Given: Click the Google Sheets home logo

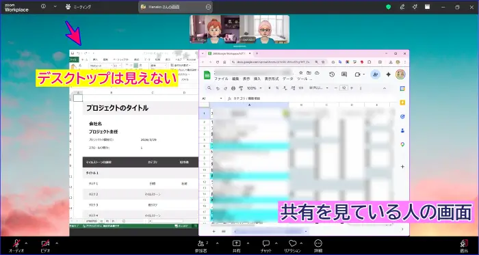Looking at the screenshot, I should pyautogui.click(x=207, y=75).
